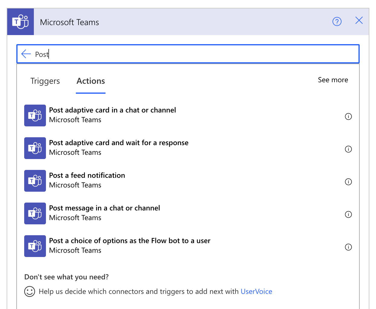
Task: Click Teams icon beside Post message in chat
Action: [35, 213]
